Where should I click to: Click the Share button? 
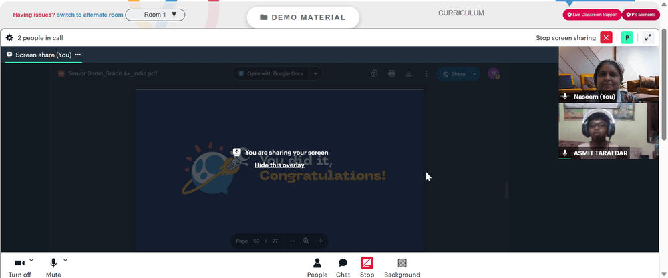(454, 74)
